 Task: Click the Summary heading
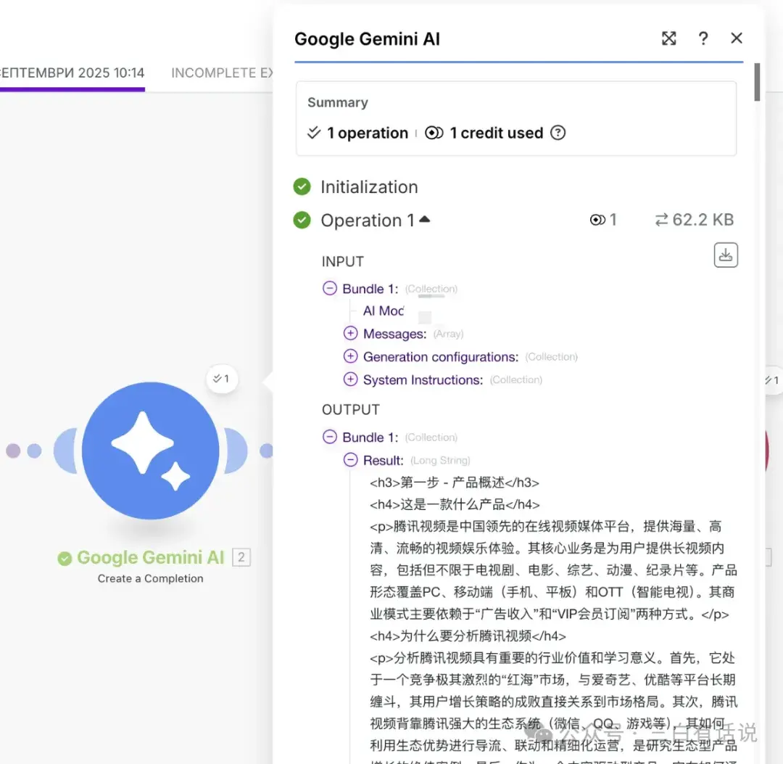(x=338, y=102)
